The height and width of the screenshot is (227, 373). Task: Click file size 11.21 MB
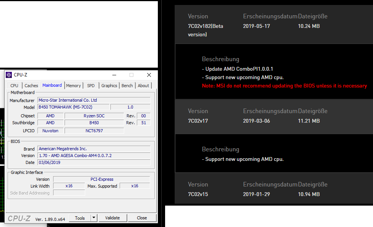[309, 121]
